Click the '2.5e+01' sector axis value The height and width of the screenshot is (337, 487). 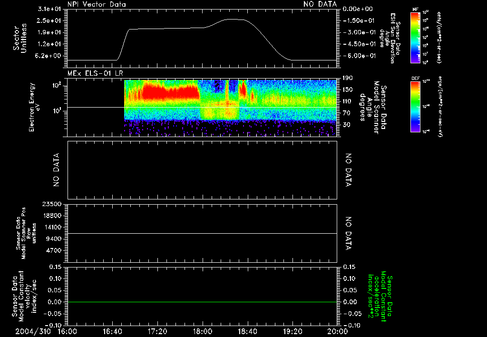tap(49, 20)
